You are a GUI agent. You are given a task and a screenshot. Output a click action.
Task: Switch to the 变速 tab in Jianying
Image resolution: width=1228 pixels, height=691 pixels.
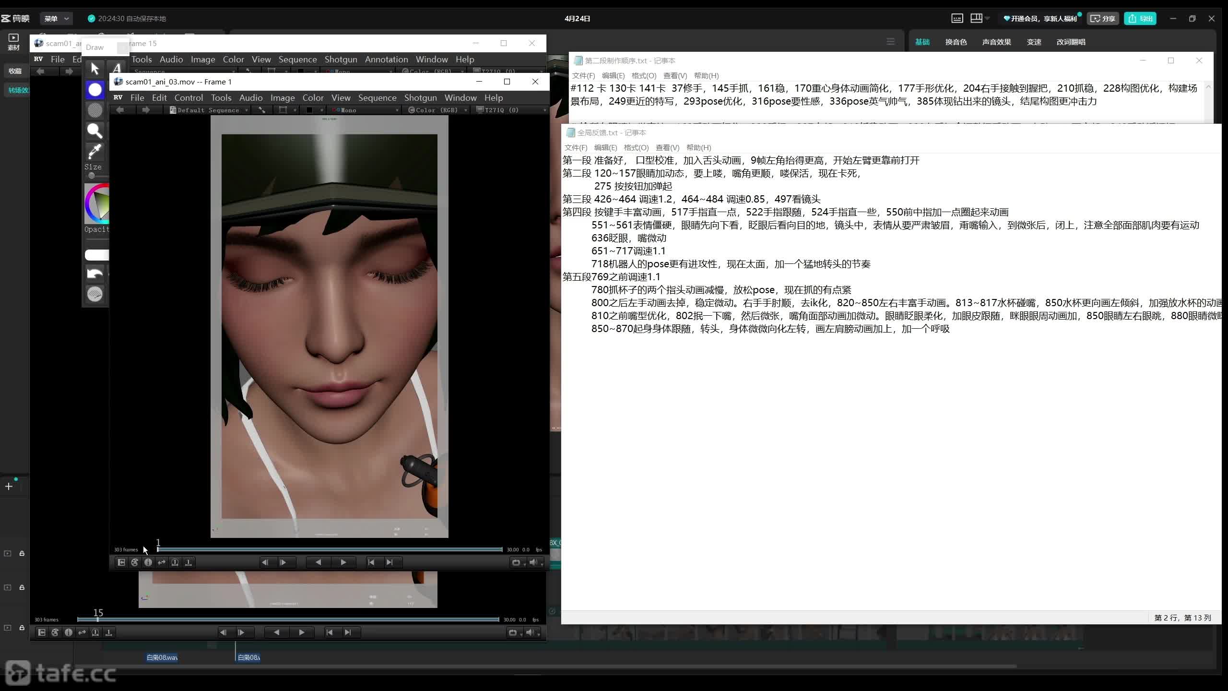(x=1034, y=42)
